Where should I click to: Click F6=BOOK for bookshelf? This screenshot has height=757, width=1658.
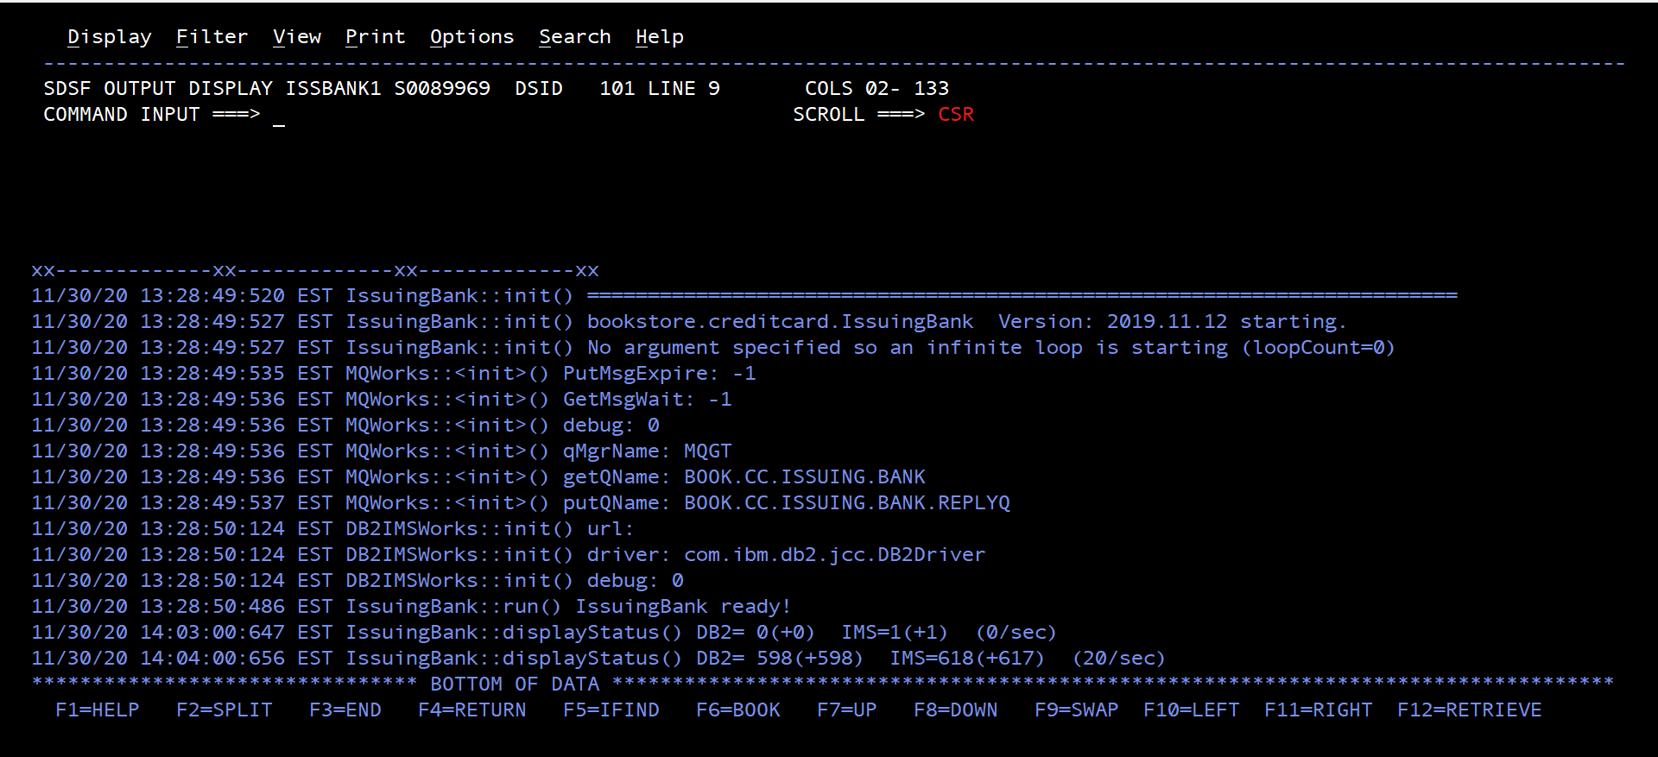pos(739,710)
